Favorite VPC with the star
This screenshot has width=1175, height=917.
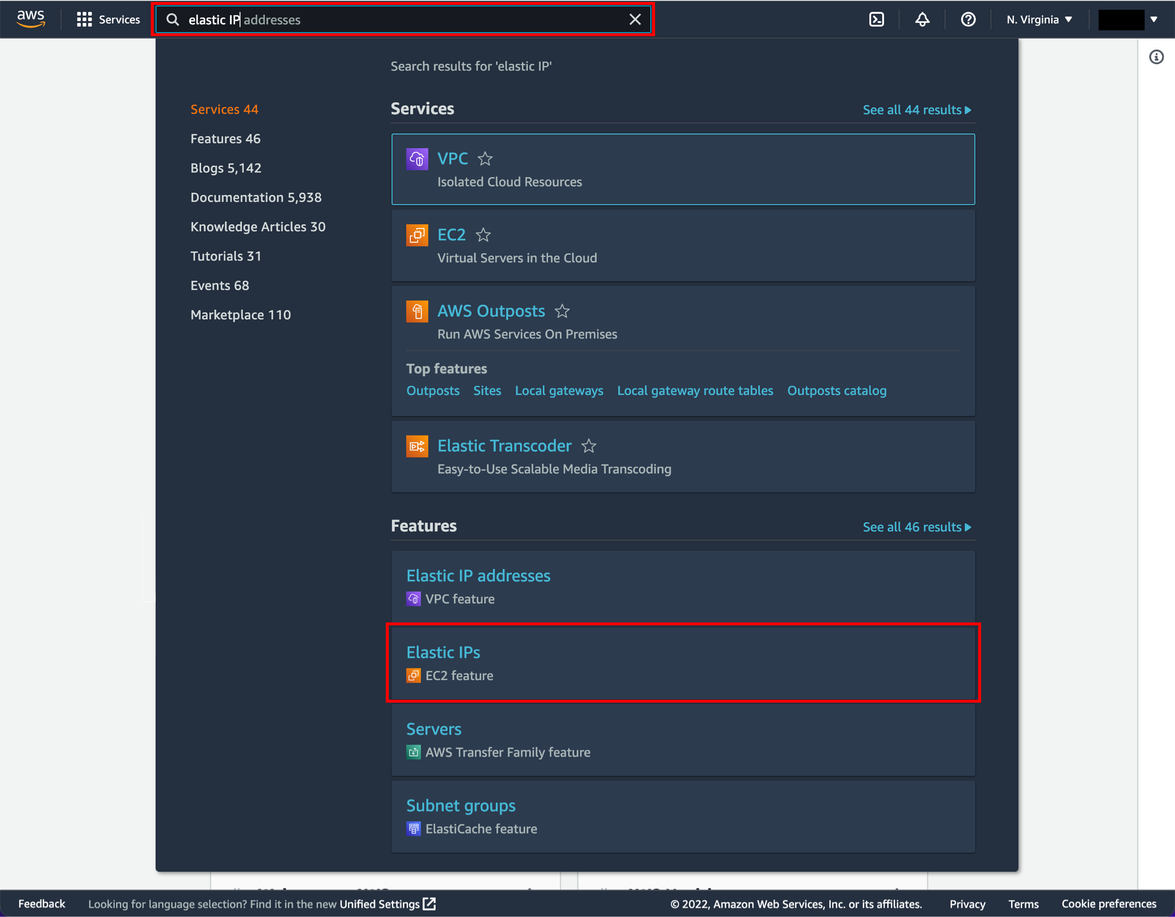point(485,159)
